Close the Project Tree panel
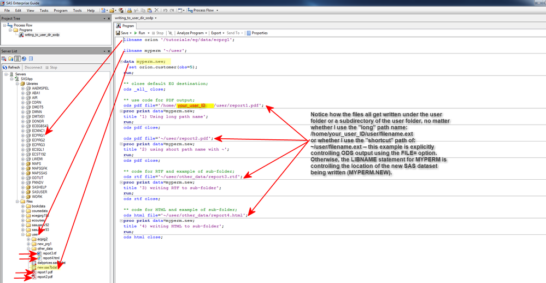Image resolution: width=546 pixels, height=283 pixels. 109,19
